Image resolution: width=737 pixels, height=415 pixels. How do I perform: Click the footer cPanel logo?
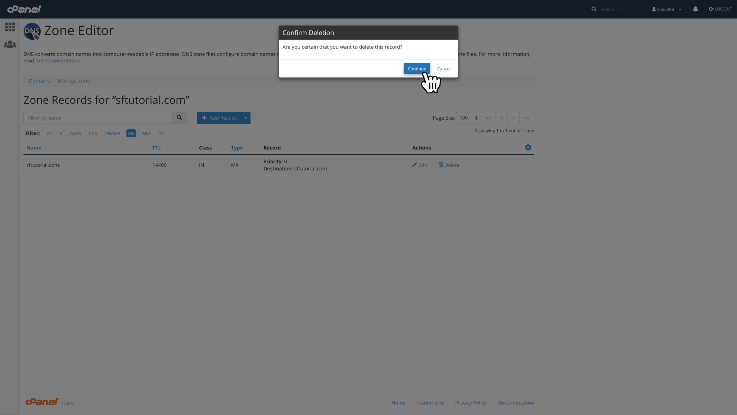click(42, 402)
